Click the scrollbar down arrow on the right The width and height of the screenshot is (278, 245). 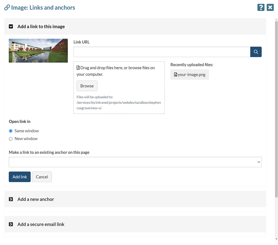[276, 239]
